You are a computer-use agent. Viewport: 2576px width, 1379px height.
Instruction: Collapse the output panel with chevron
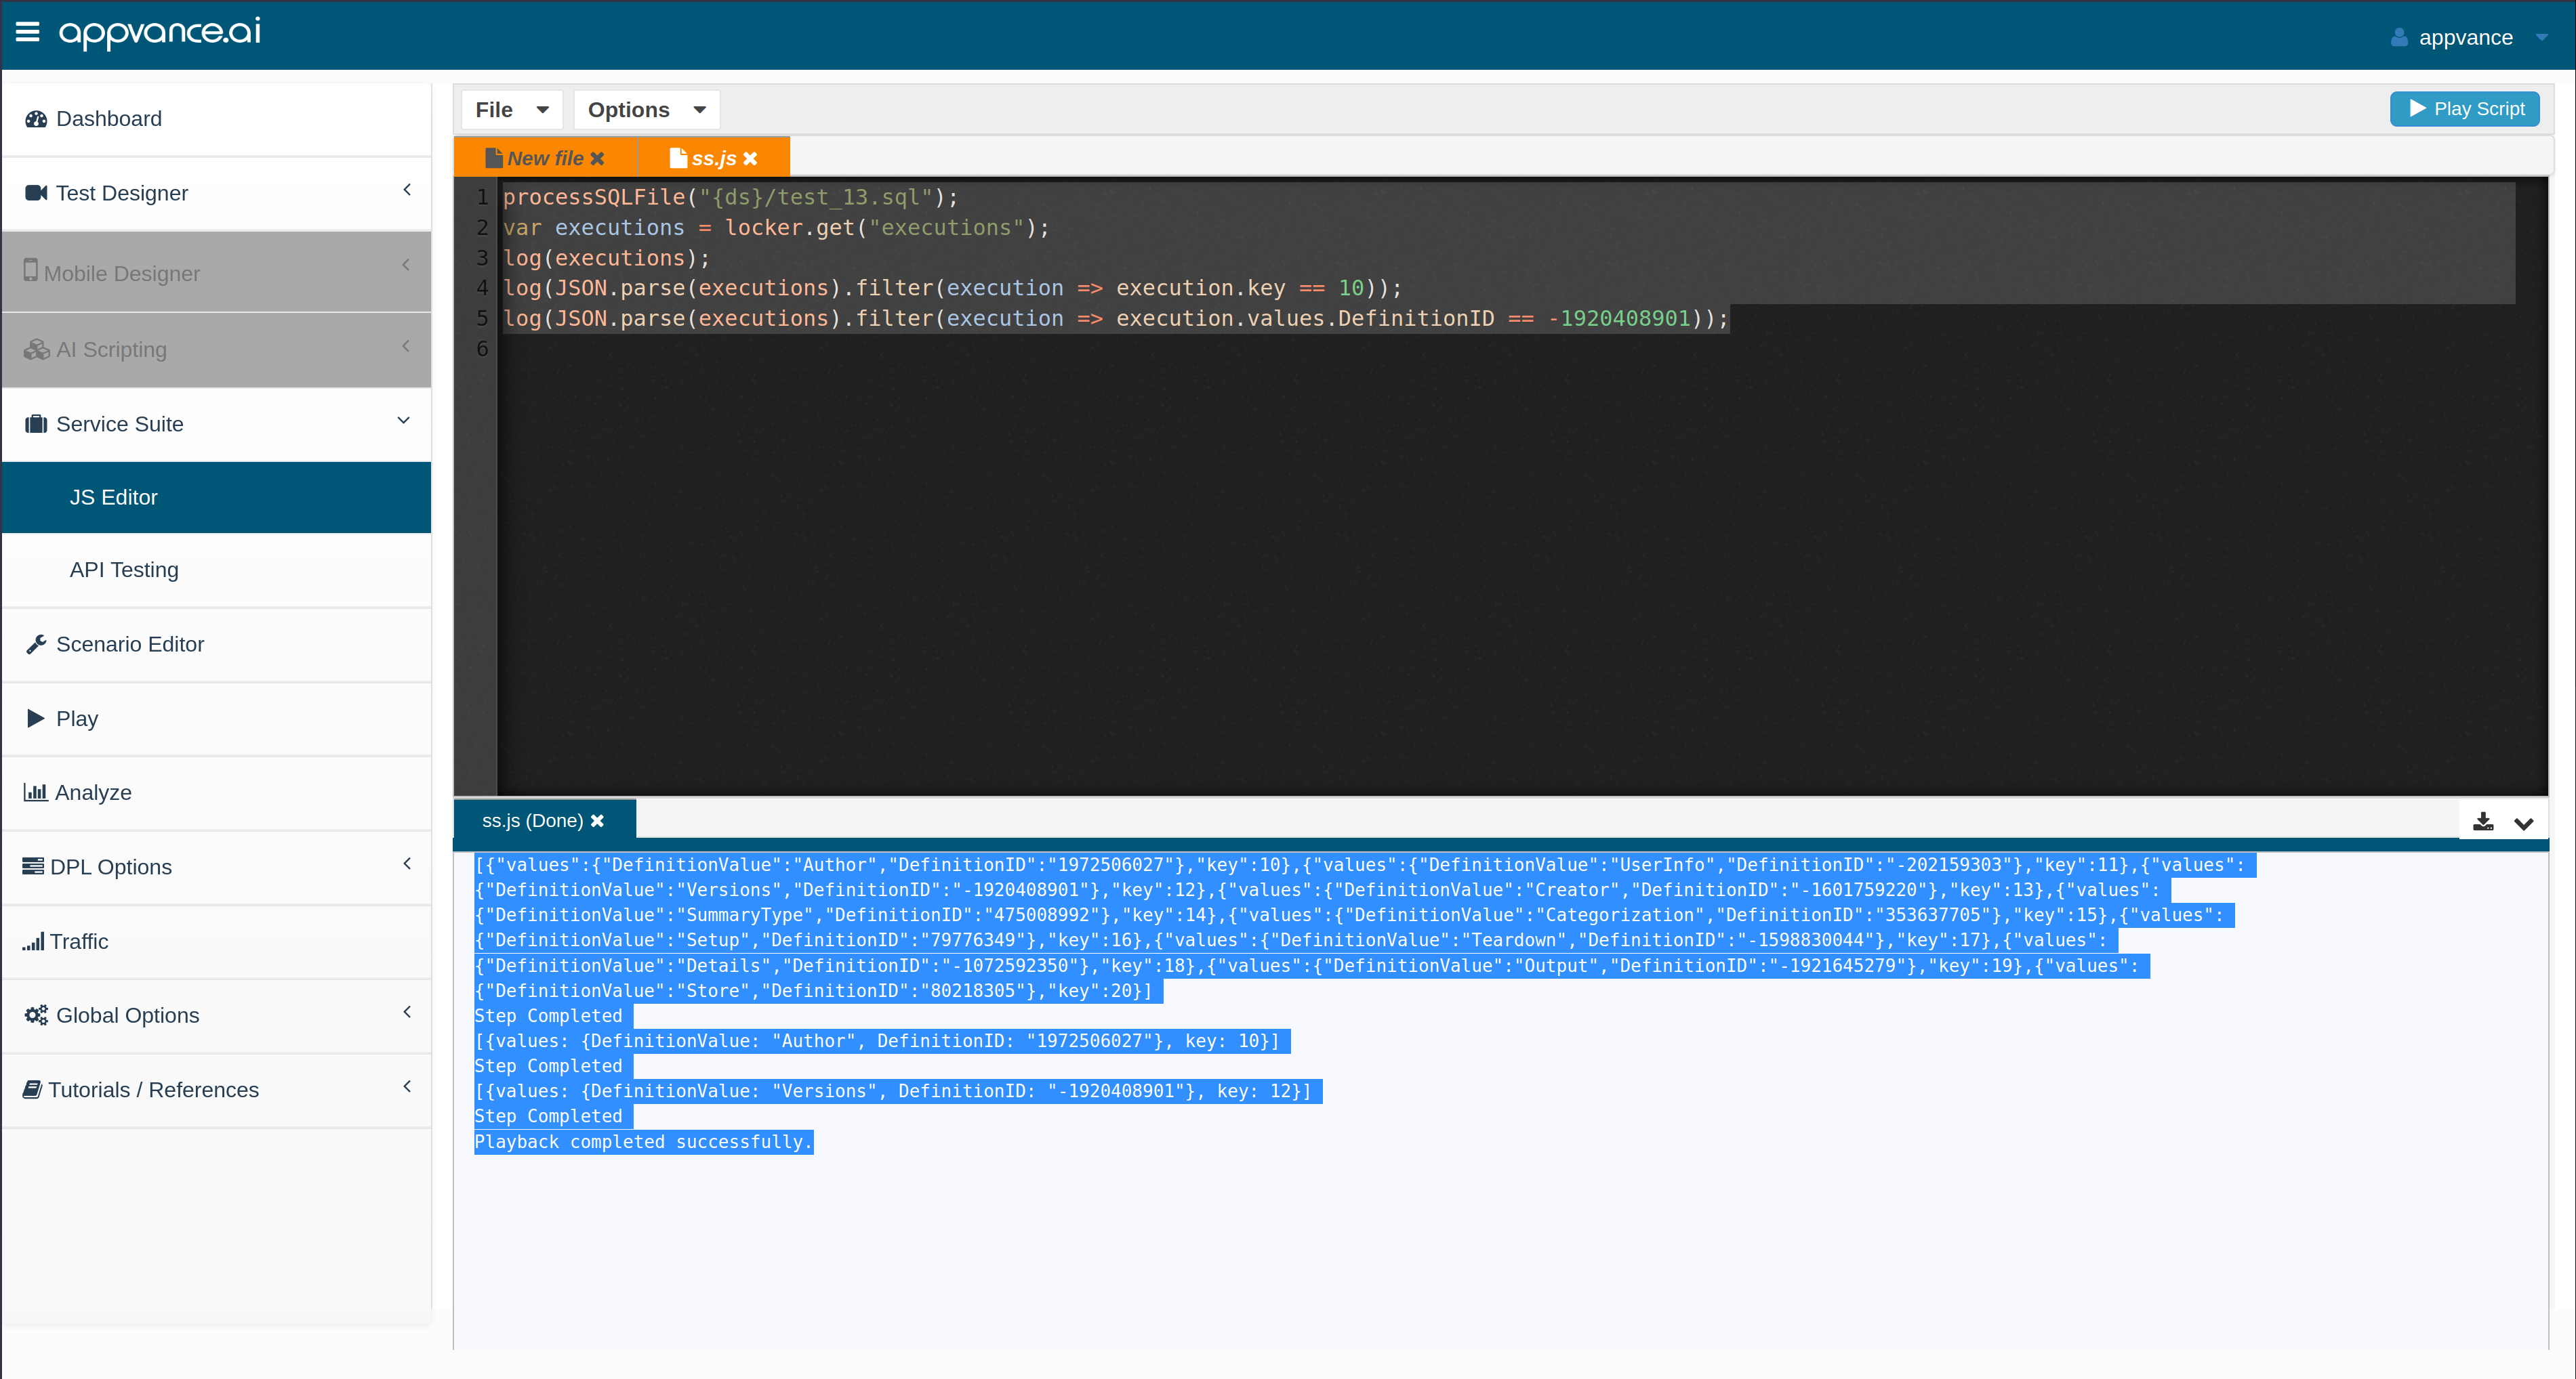point(2524,824)
